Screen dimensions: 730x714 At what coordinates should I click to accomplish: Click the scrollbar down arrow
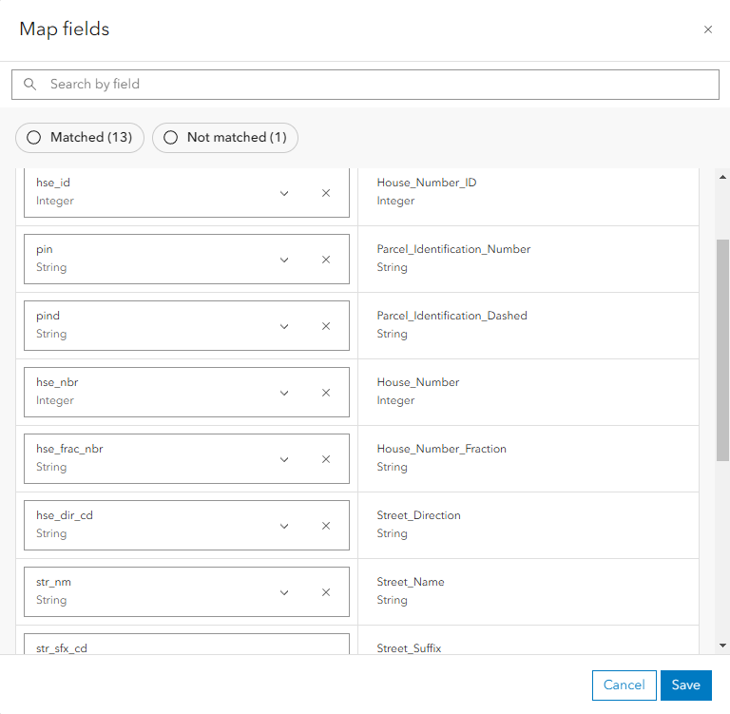click(x=721, y=646)
